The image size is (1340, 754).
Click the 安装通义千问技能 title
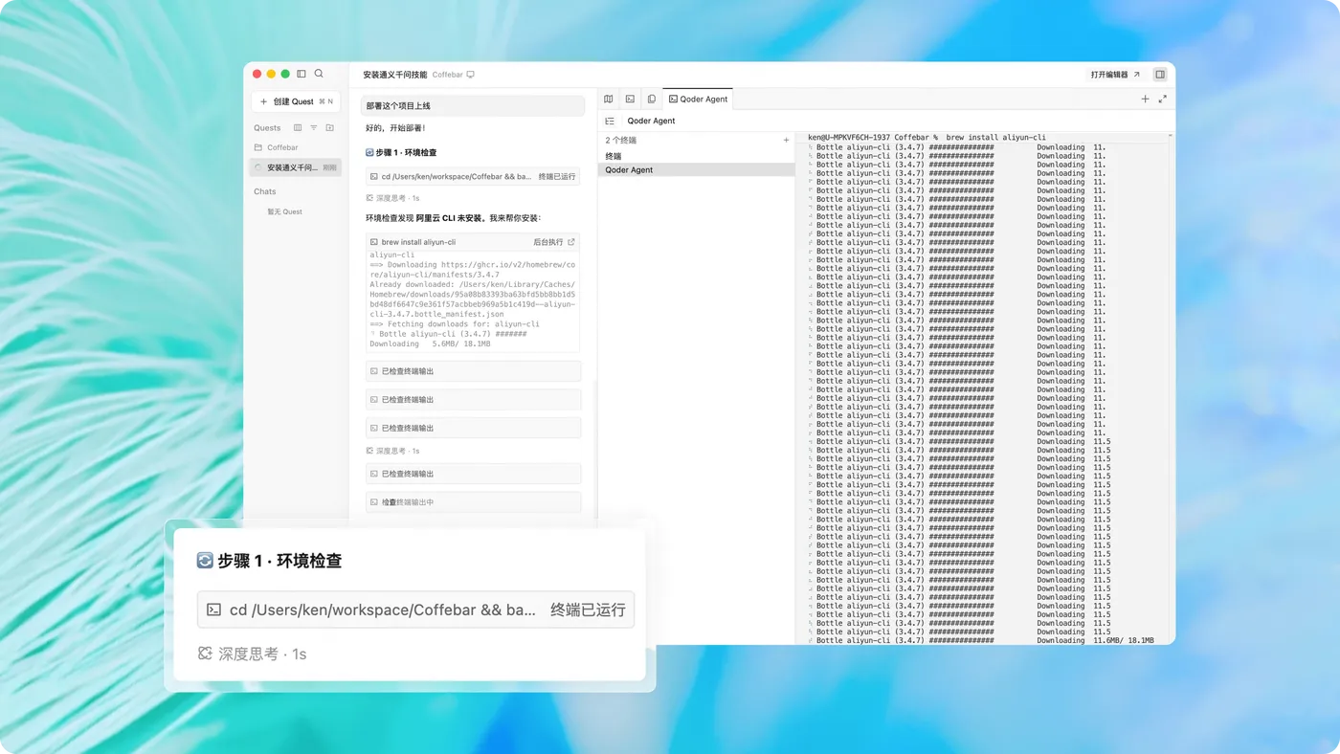point(394,75)
